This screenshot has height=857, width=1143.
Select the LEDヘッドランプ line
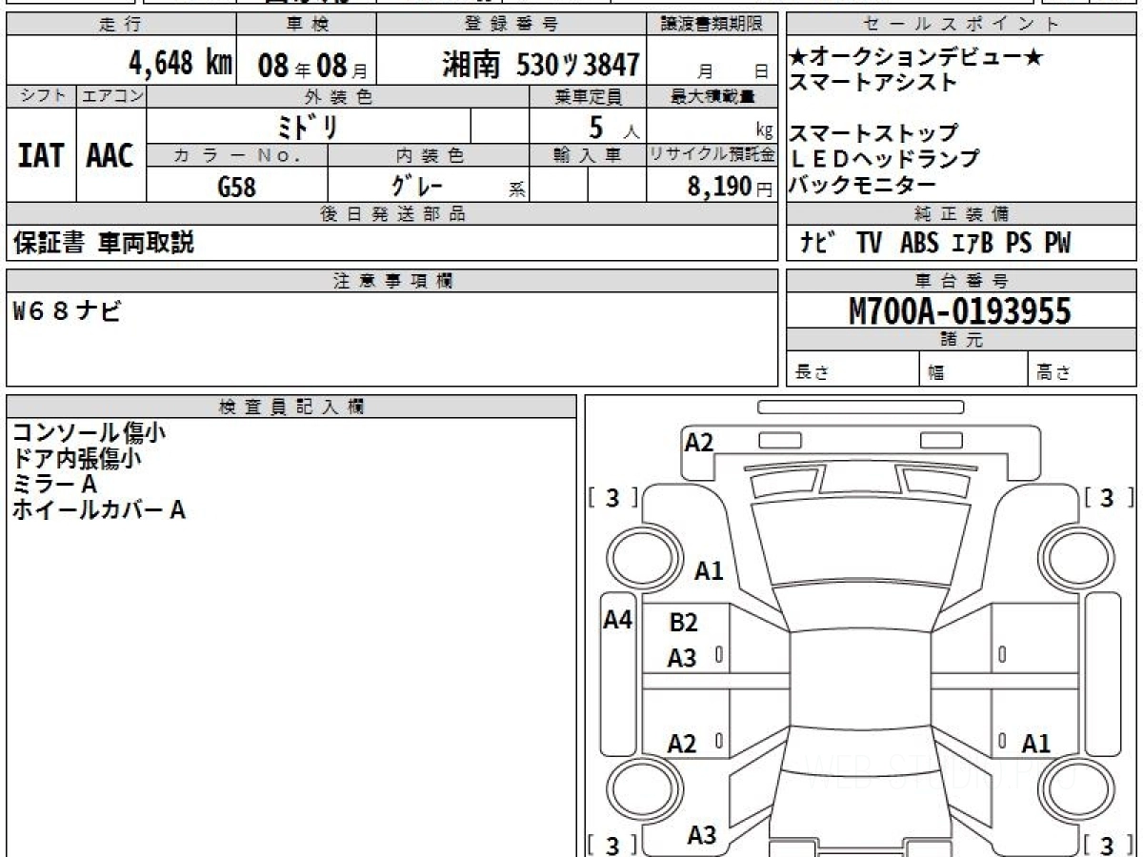click(x=884, y=159)
